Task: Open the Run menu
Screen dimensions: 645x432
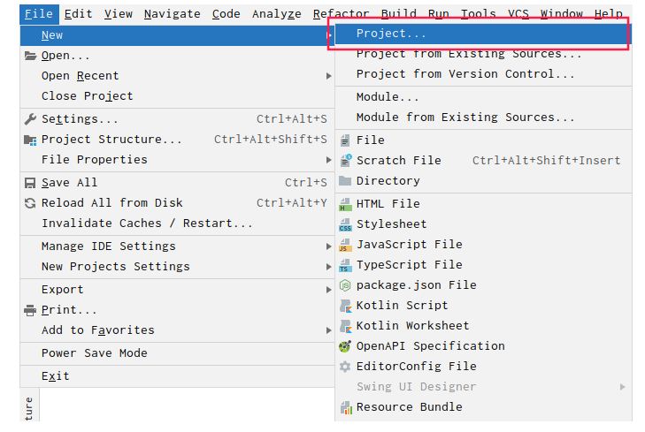Action: point(438,14)
